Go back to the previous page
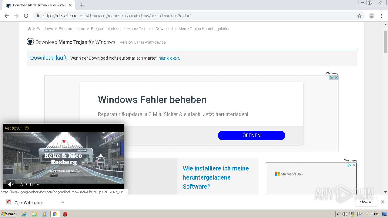 pos(7,16)
